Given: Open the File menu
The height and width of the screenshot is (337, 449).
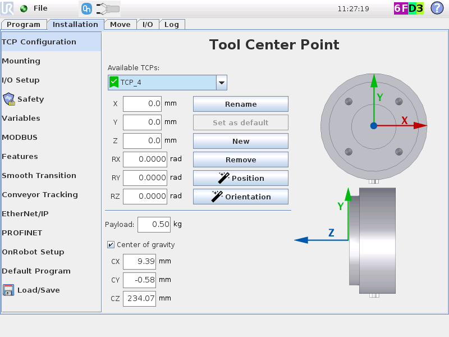Looking at the screenshot, I should (40, 8).
